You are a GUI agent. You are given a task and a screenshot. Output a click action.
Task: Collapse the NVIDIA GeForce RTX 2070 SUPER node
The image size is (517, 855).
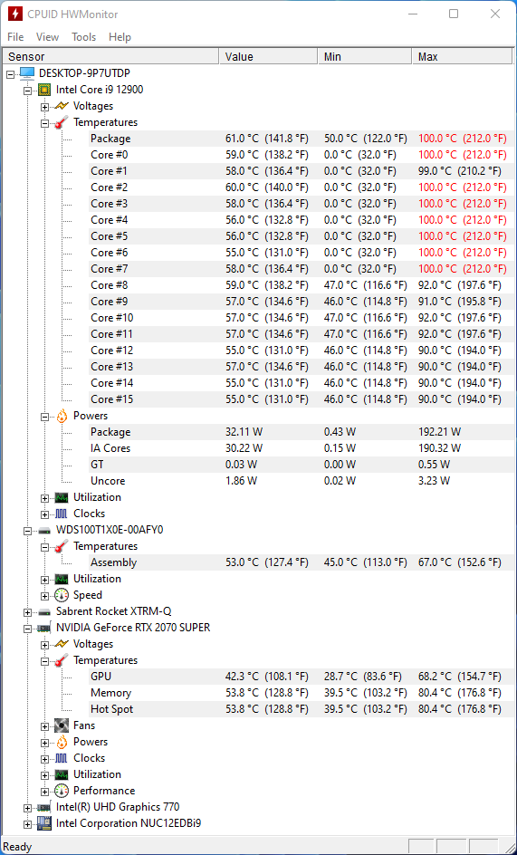pyautogui.click(x=27, y=629)
